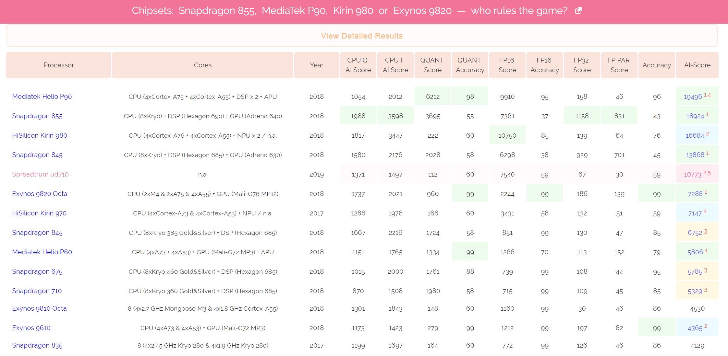Screen dimensions: 728x356
Task: Click the CPU Q AI Score header
Action: [x=358, y=65]
